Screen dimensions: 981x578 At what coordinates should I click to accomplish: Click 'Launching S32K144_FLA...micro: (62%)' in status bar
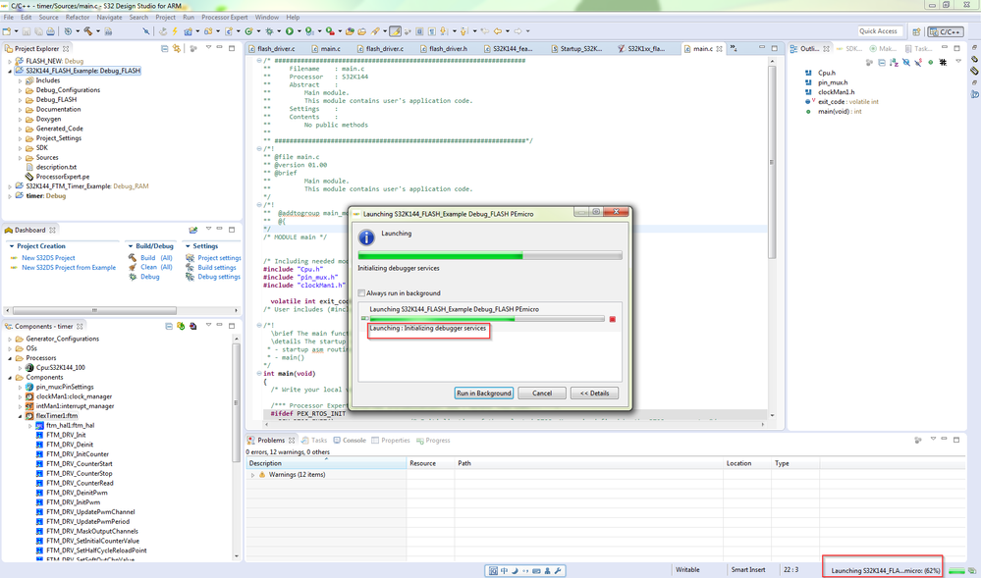coord(886,570)
